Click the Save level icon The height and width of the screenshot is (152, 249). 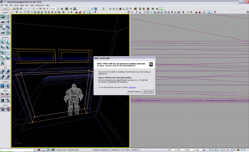tap(14, 9)
